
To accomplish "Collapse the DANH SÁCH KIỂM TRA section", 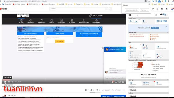I will tap(168, 60).
